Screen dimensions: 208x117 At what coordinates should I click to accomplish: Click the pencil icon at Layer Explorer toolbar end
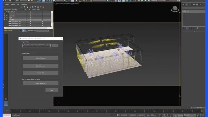(43, 7)
